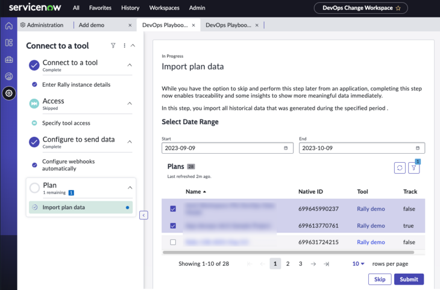This screenshot has width=440, height=290.
Task: Open the Admin menu
Action: tap(197, 8)
